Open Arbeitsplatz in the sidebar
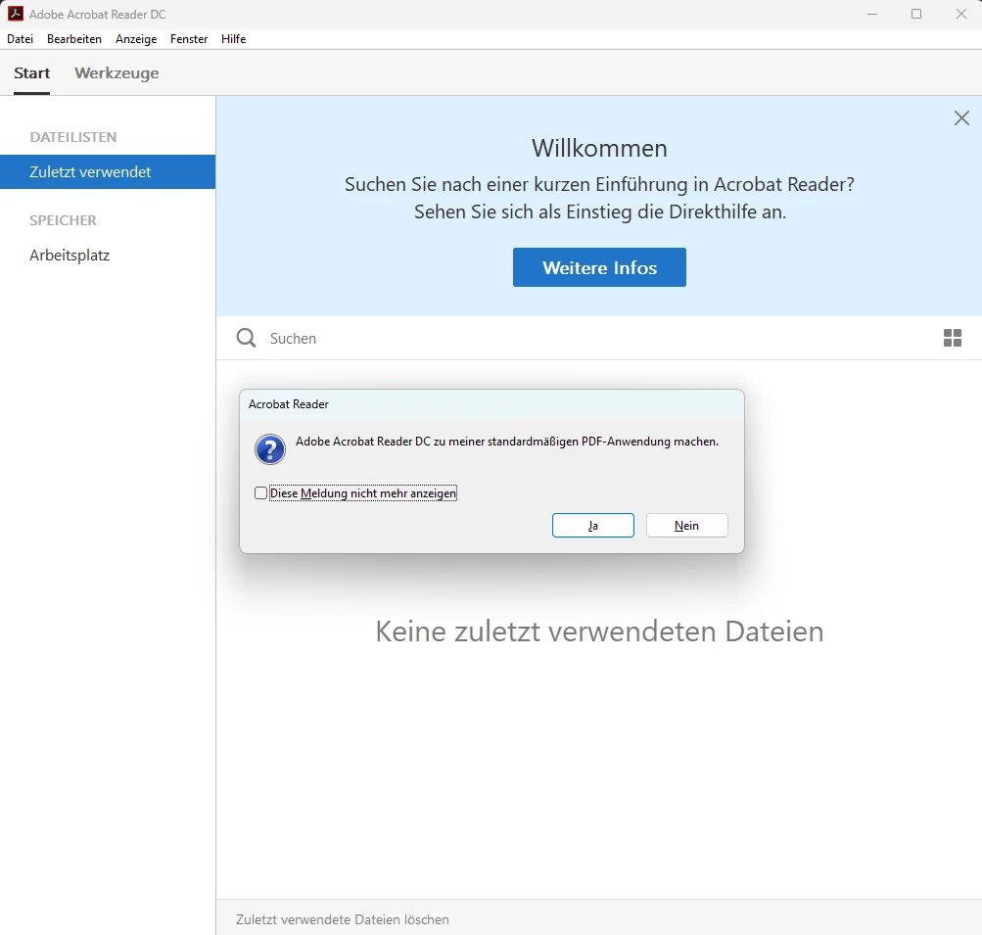Viewport: 982px width, 935px height. [x=70, y=256]
